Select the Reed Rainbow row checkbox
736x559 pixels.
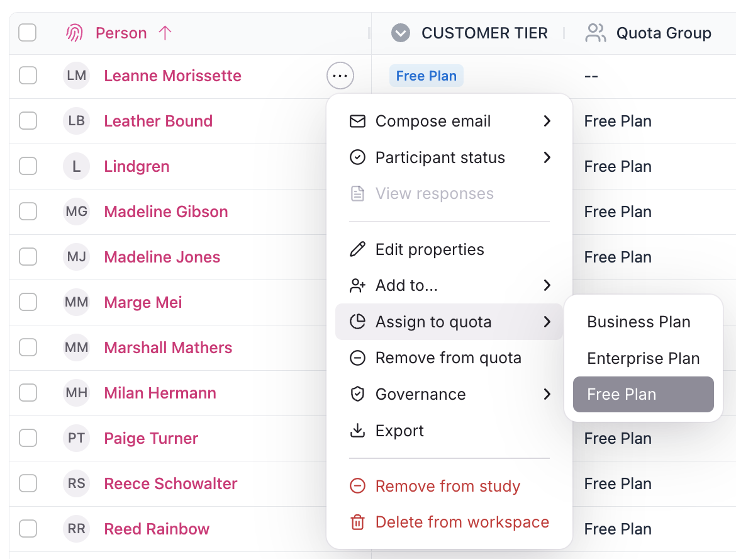point(28,529)
